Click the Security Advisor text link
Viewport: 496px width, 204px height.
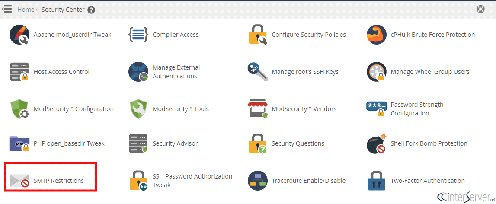point(175,143)
